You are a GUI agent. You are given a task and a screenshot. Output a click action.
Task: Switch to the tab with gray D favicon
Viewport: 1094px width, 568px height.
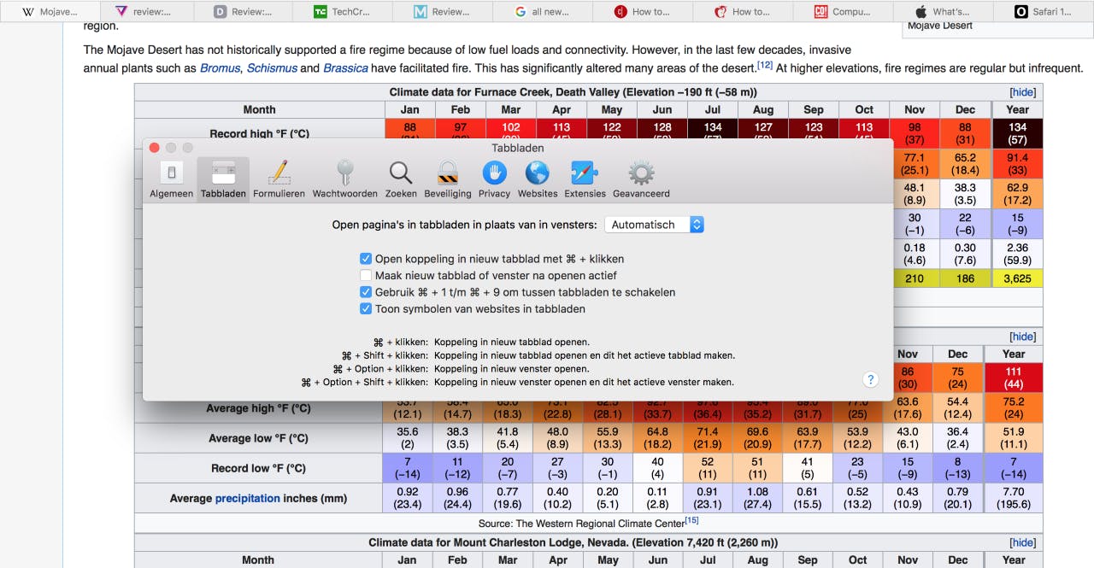[x=243, y=12]
